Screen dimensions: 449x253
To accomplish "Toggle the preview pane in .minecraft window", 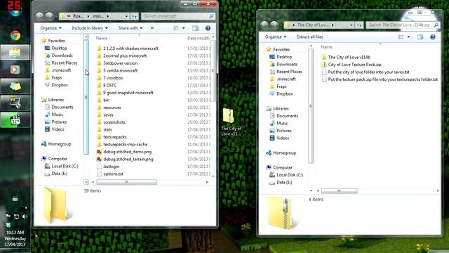I will click(195, 28).
